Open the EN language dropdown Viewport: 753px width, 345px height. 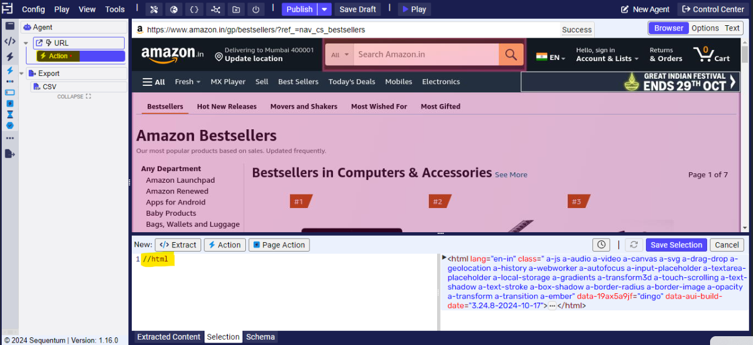pyautogui.click(x=551, y=57)
